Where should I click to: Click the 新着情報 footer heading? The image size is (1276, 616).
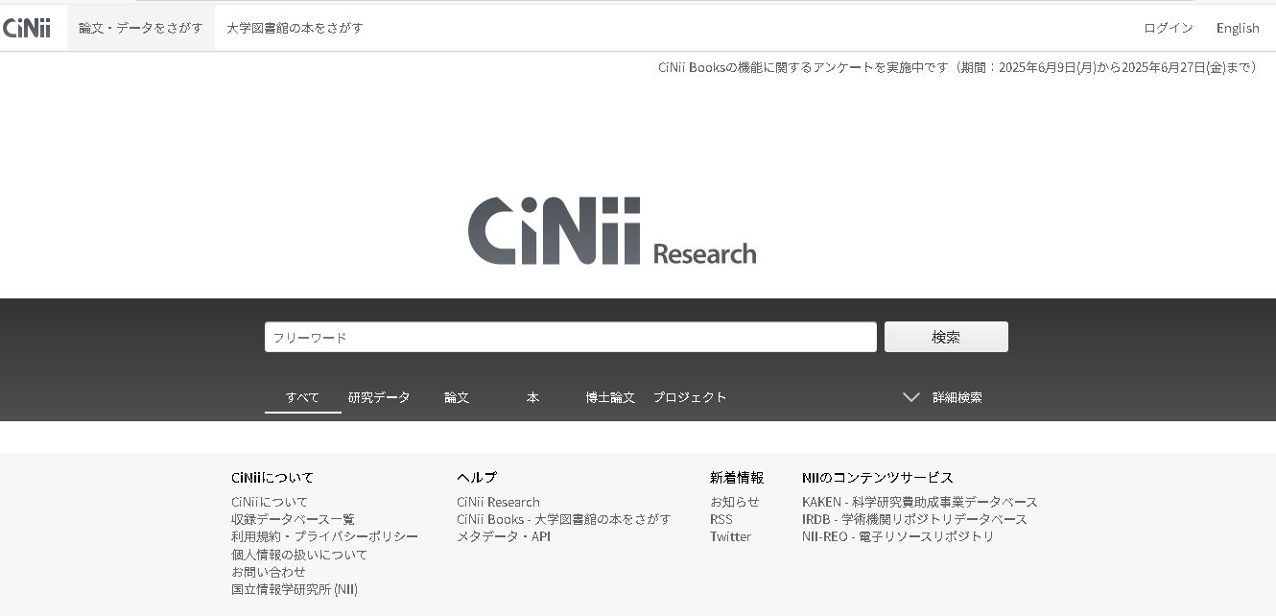click(737, 477)
